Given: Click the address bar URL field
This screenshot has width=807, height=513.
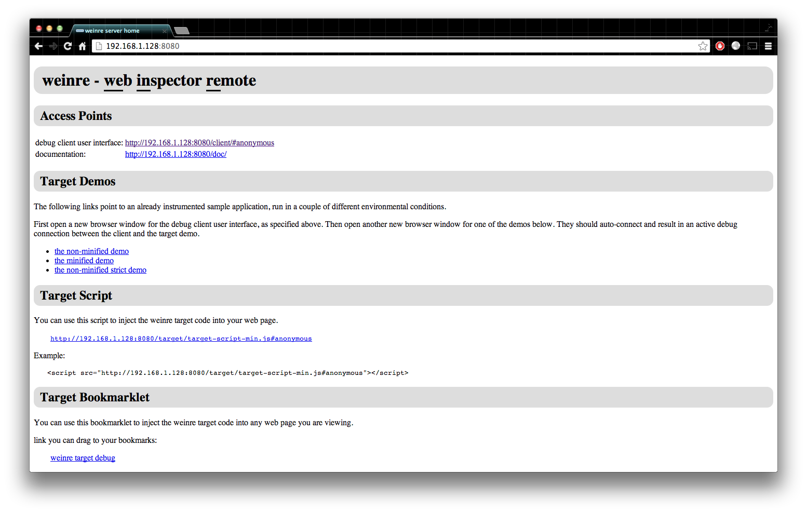Looking at the screenshot, I should pyautogui.click(x=395, y=46).
